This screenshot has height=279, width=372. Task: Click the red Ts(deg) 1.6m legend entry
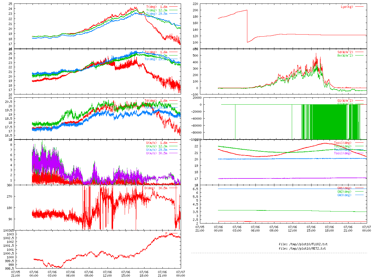pyautogui.click(x=156, y=52)
